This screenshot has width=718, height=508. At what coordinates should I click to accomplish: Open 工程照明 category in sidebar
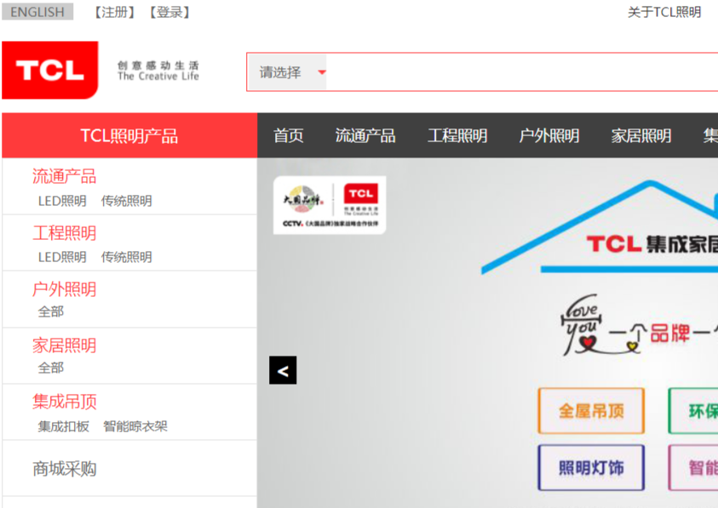point(64,233)
